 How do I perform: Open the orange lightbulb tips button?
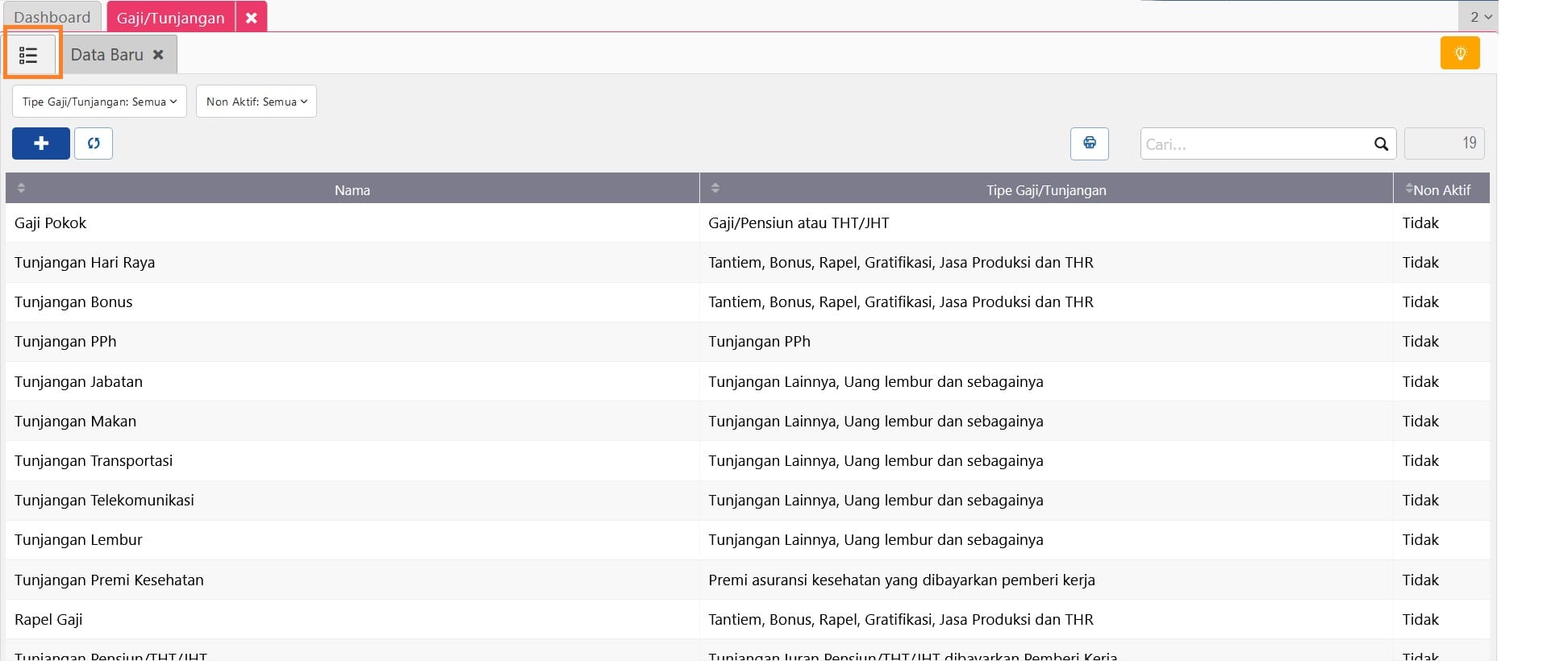1459,53
